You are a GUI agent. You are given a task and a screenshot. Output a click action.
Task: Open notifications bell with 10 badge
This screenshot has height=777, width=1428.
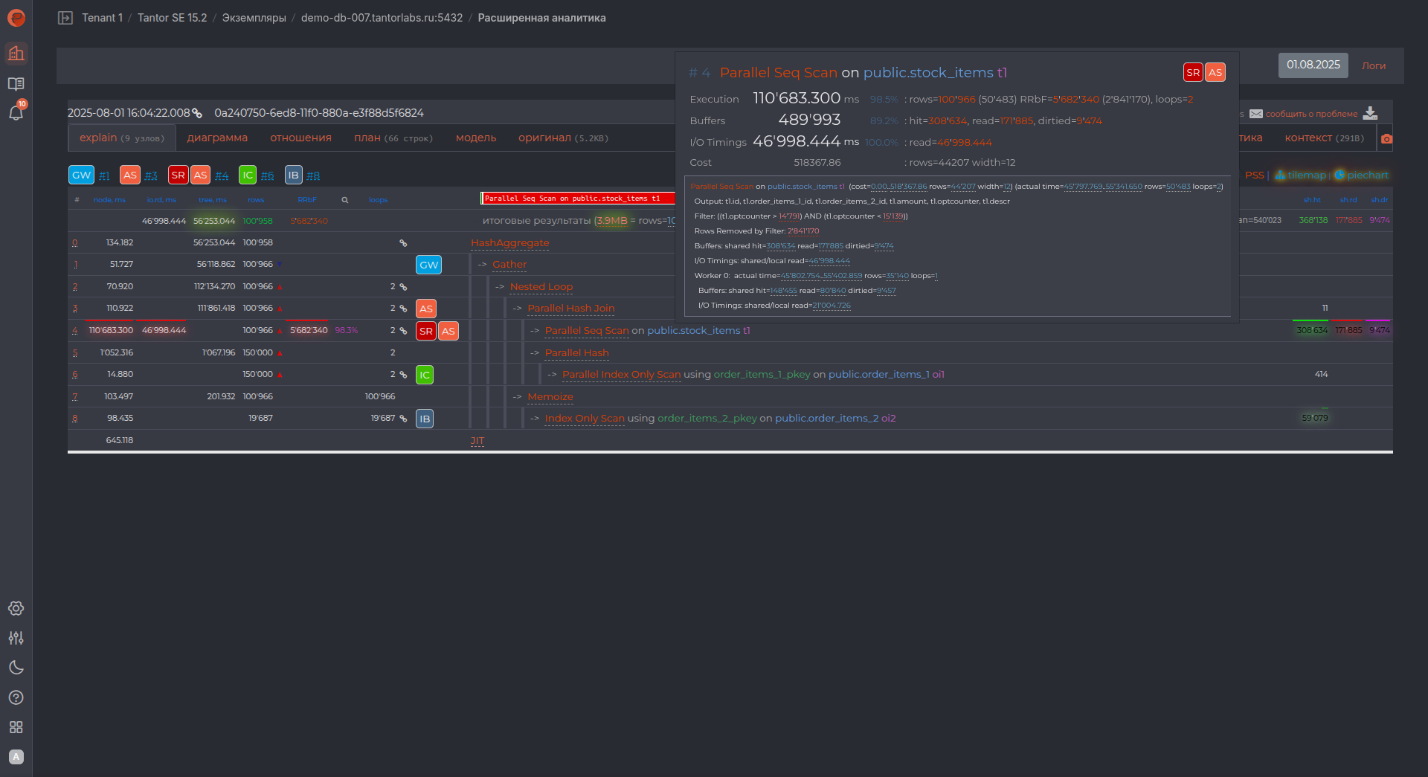16,112
